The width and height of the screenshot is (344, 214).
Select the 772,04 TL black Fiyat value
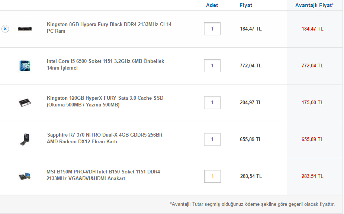click(x=251, y=66)
